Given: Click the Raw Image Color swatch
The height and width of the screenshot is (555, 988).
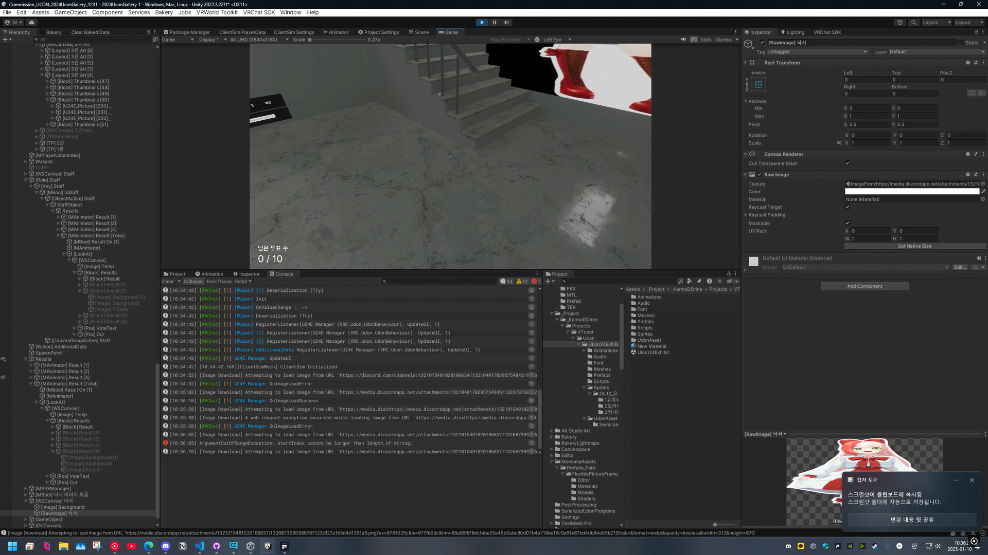Looking at the screenshot, I should (912, 192).
